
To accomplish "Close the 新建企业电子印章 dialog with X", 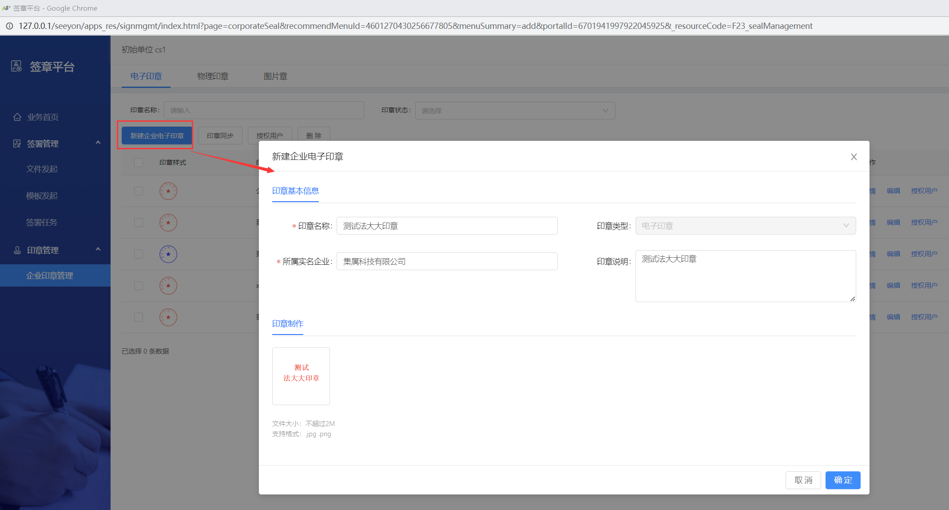I will point(854,157).
